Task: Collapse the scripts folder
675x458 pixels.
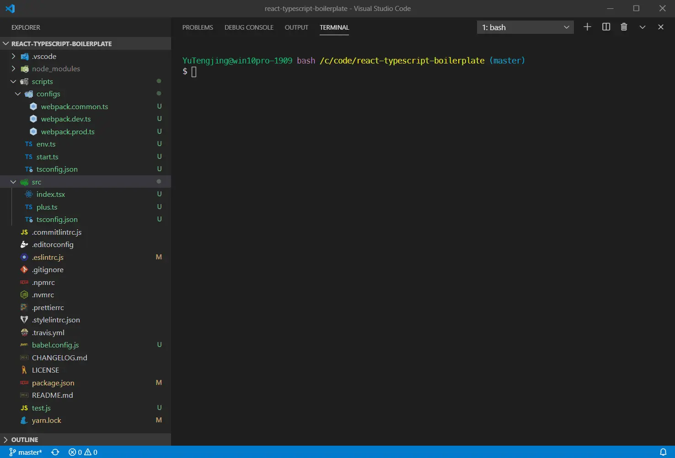Action: (86, 81)
